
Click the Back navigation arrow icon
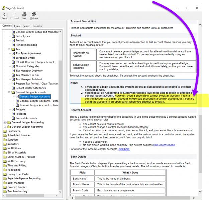pyautogui.click(x=5, y=15)
